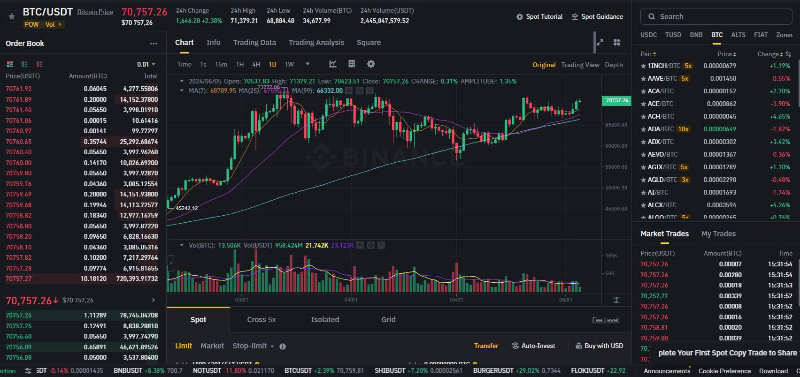Click the Stop-limit info icon
800x377 pixels.
[283, 347]
